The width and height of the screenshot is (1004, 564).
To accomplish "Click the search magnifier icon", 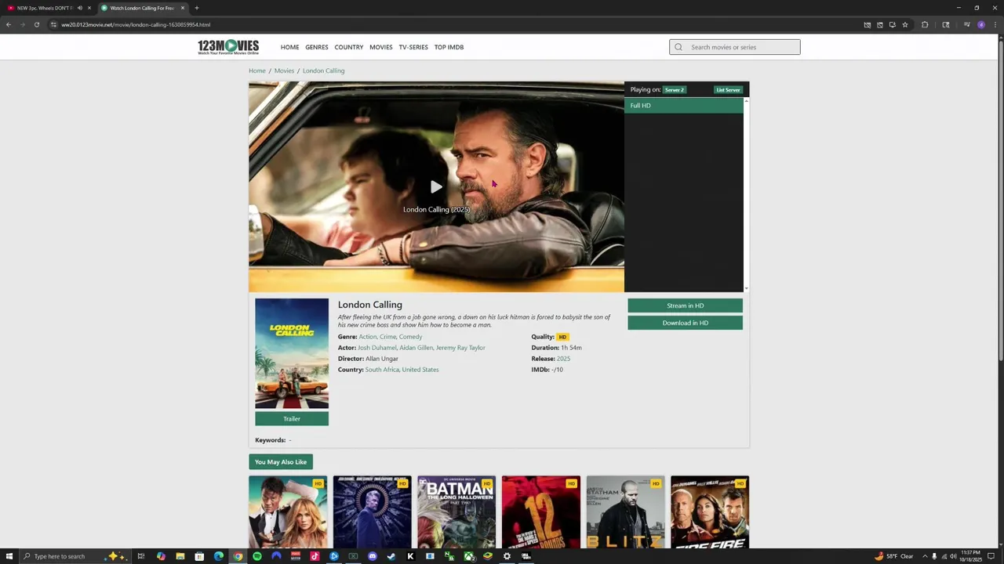I will [678, 47].
